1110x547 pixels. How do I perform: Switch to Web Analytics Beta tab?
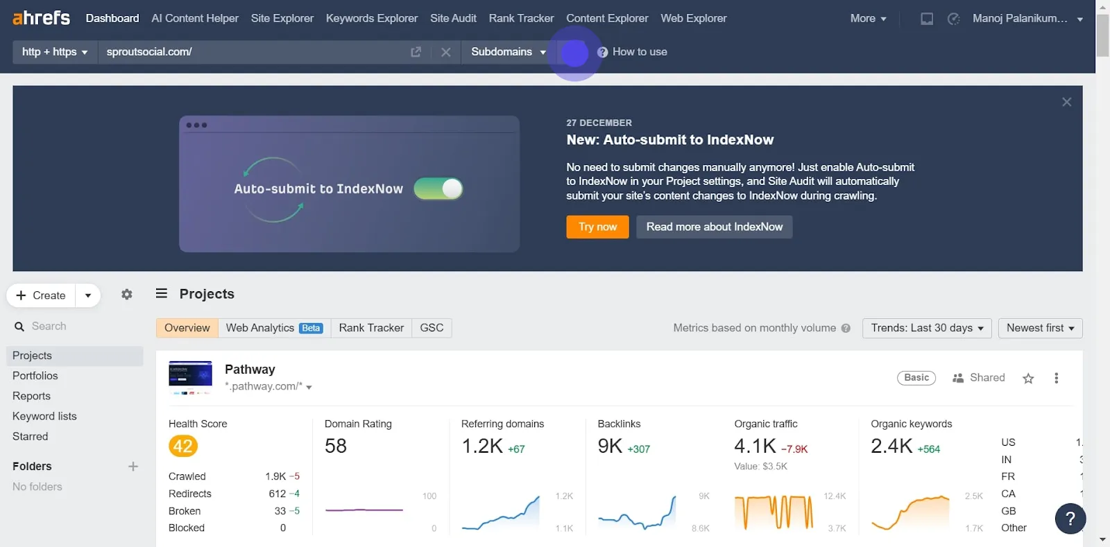coord(274,328)
